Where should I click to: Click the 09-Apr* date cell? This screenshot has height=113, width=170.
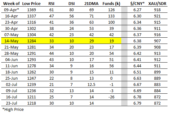click(11, 10)
